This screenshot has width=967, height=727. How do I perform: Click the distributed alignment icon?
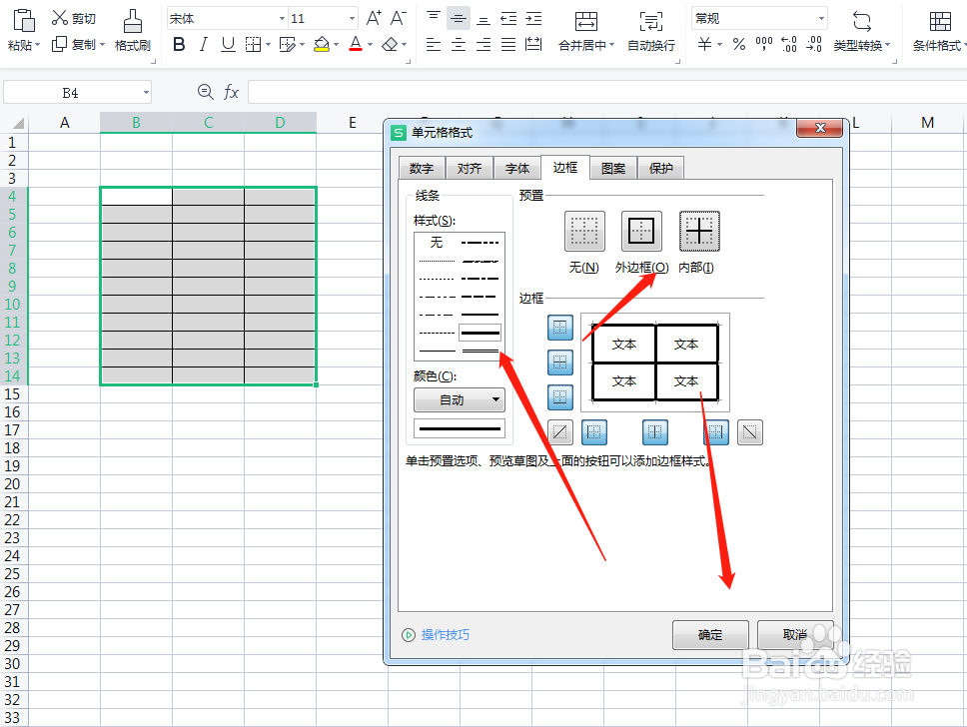(x=533, y=44)
